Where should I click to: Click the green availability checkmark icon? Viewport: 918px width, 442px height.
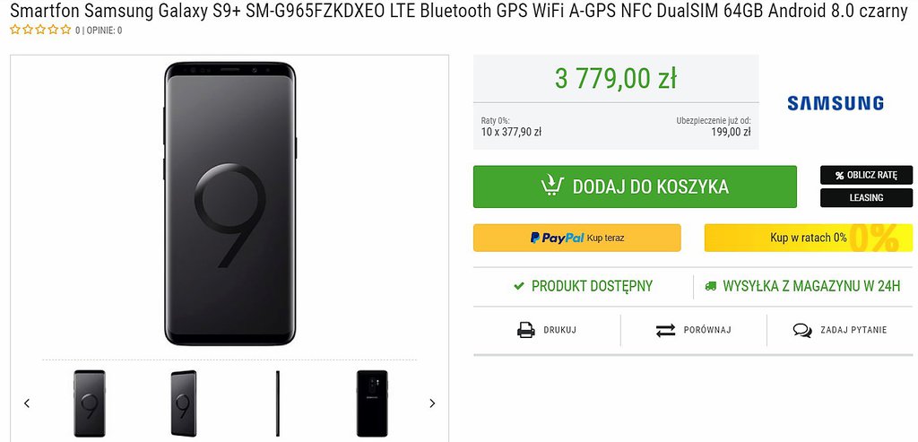[x=518, y=287]
